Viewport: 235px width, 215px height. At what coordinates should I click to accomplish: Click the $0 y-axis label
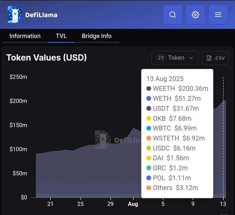(x=24, y=197)
